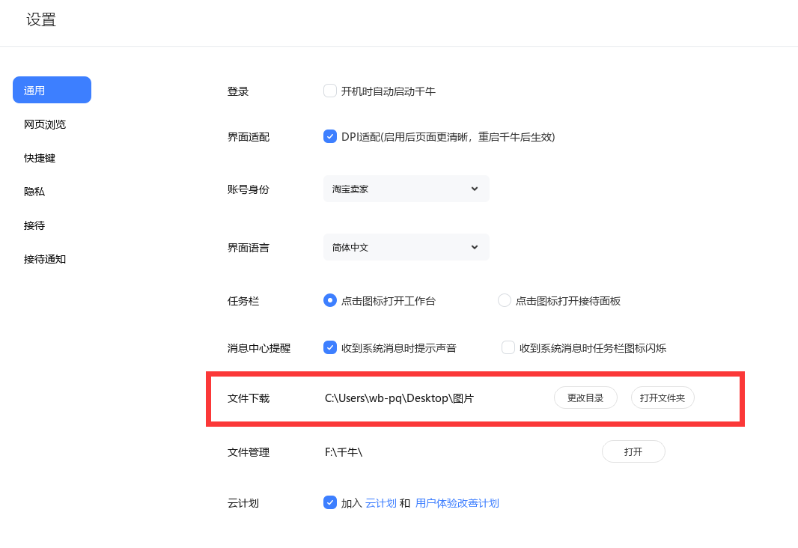
Task: Select 点击图标打开工作台 taskbar option
Action: coord(330,300)
